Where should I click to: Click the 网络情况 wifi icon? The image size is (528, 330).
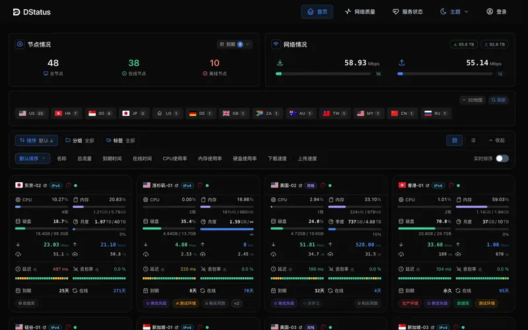[x=276, y=44]
